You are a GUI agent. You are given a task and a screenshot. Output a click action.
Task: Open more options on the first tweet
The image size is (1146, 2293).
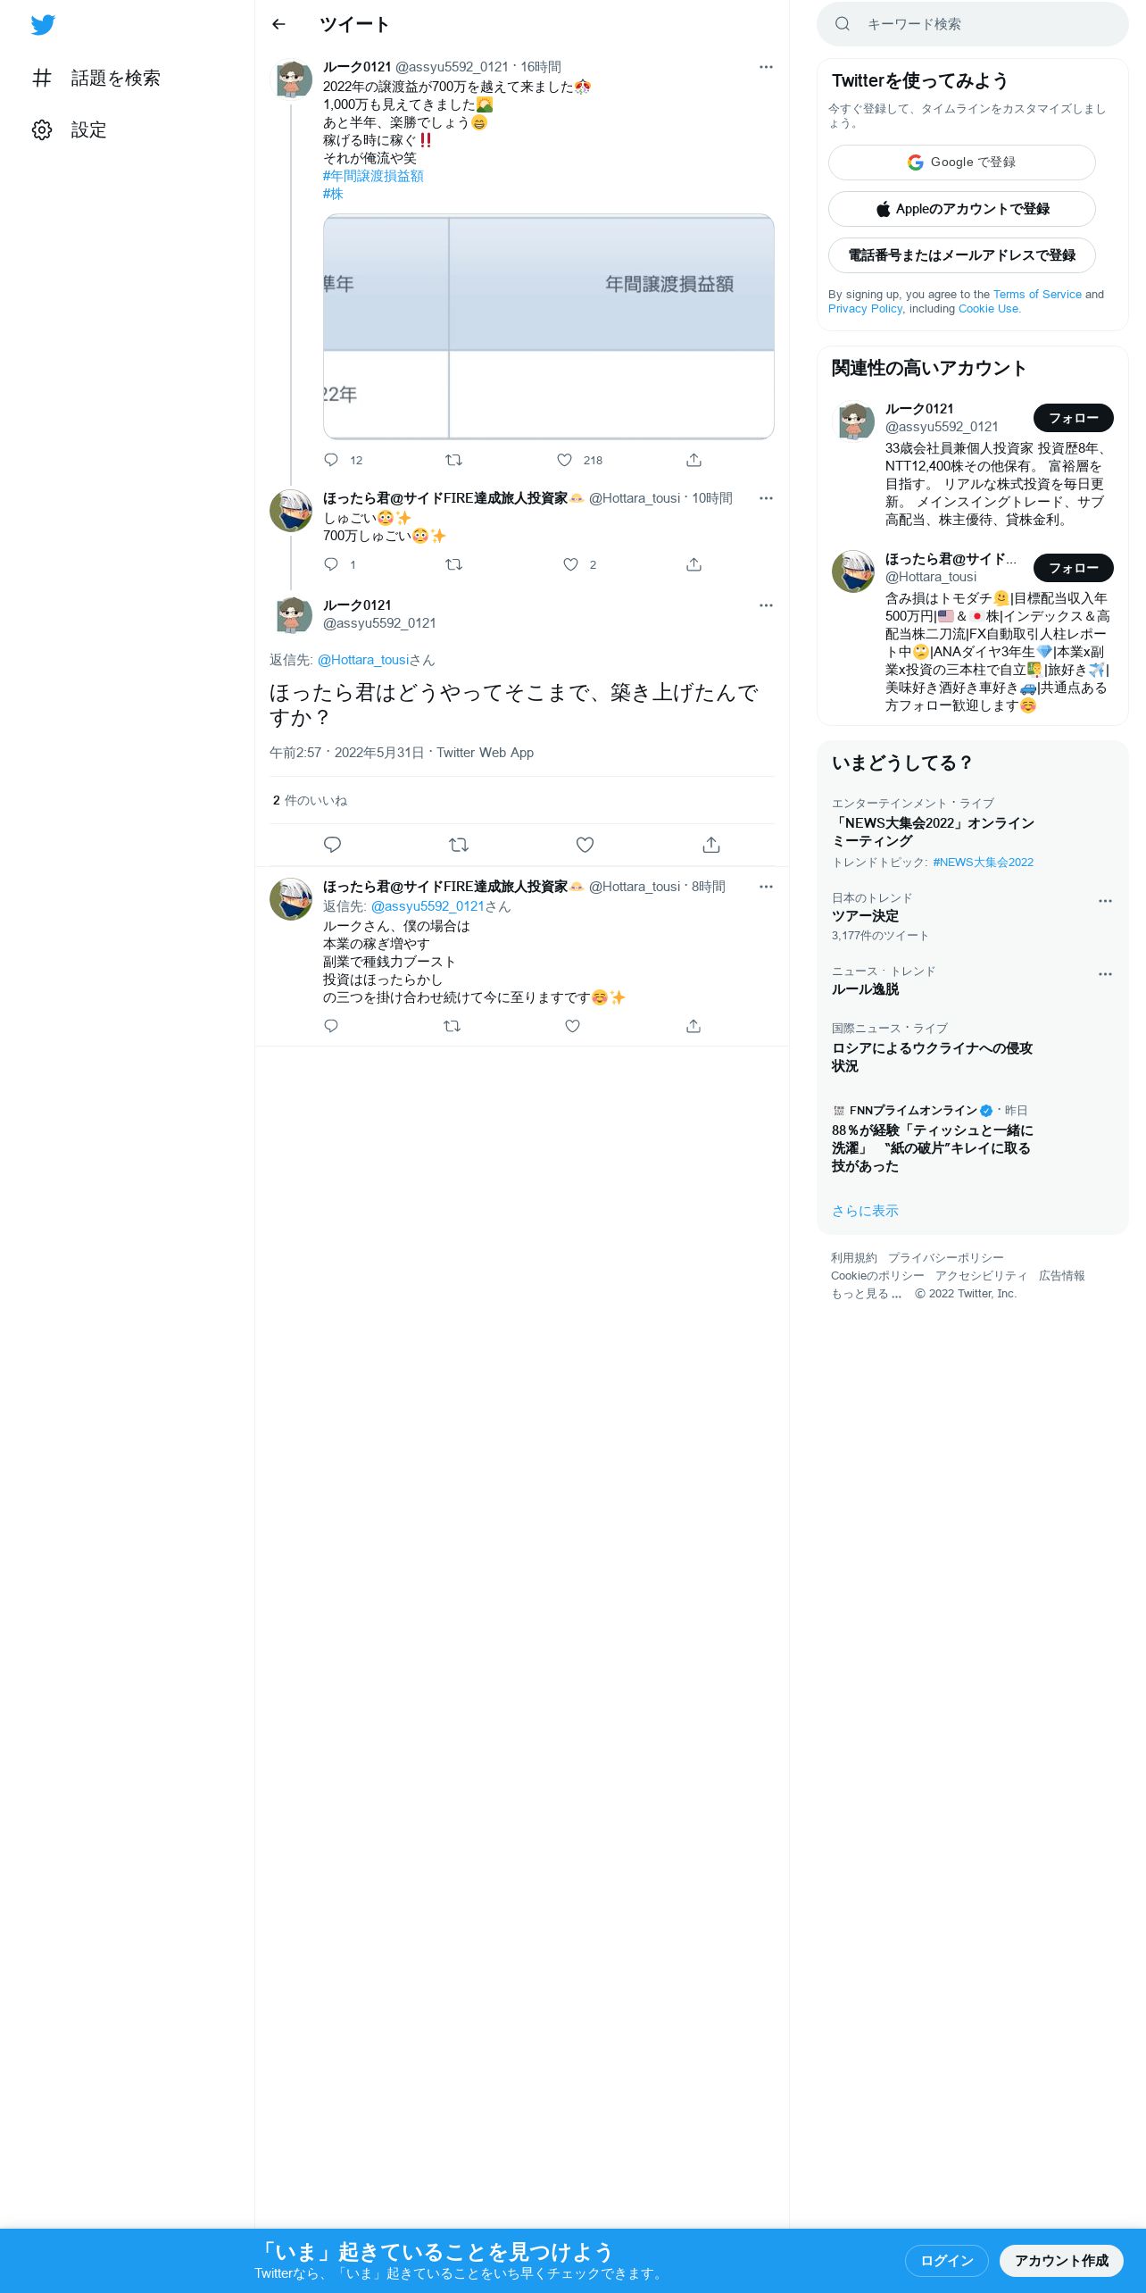pyautogui.click(x=766, y=67)
